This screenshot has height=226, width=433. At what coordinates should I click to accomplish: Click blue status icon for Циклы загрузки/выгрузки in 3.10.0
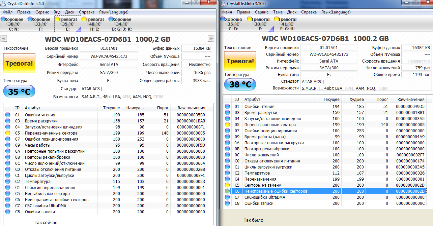(x=228, y=167)
